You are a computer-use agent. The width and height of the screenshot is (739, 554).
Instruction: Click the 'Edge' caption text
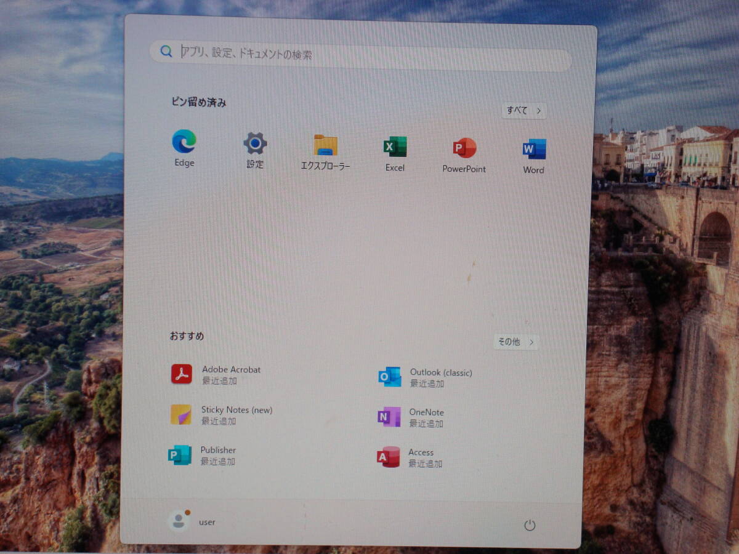(x=184, y=163)
